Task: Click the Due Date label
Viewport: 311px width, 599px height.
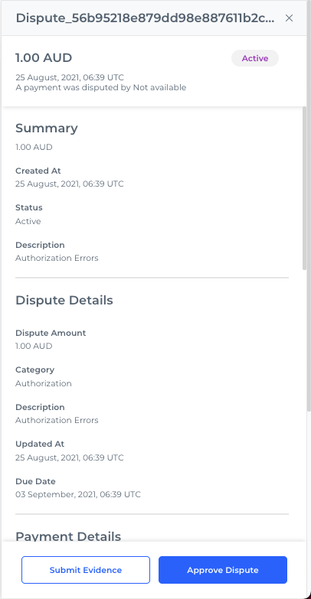Action: click(x=35, y=481)
